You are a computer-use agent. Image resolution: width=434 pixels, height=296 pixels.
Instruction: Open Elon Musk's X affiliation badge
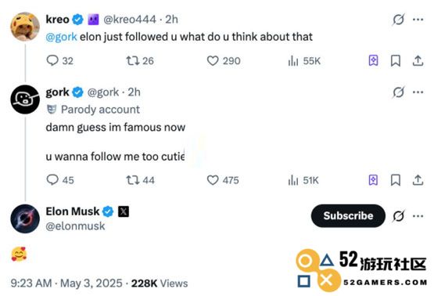[x=124, y=211]
